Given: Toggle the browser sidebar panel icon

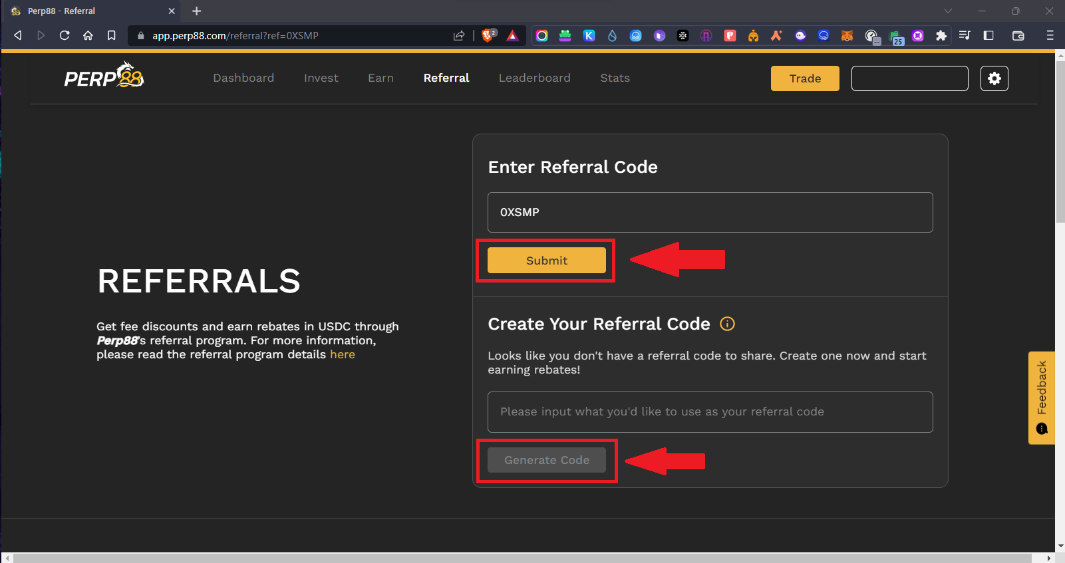Looking at the screenshot, I should coord(989,35).
